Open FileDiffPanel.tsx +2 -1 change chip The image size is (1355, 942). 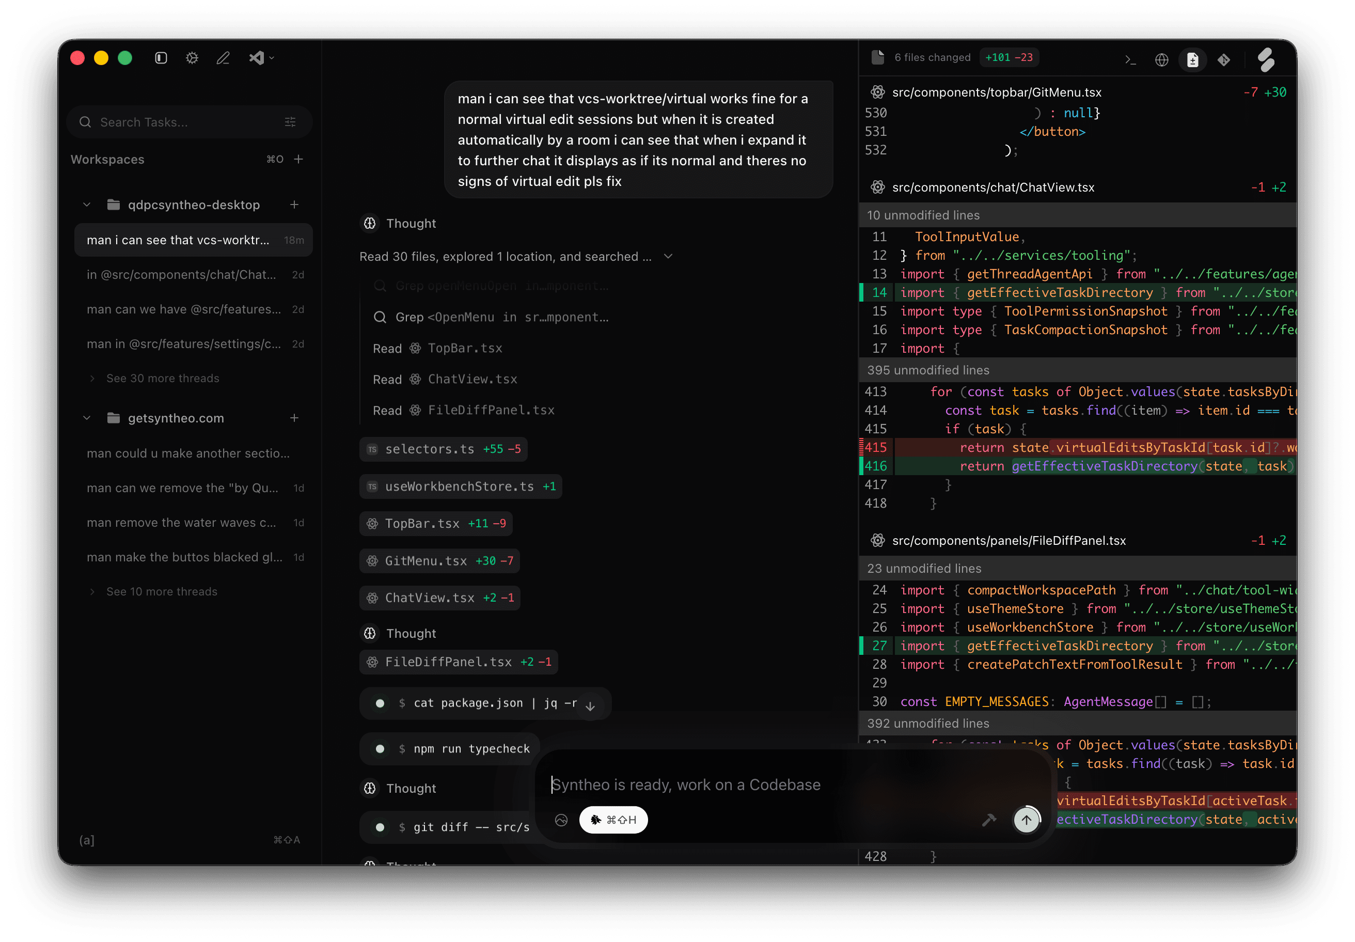point(459,662)
